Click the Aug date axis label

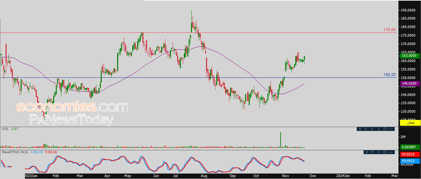[x=204, y=176]
